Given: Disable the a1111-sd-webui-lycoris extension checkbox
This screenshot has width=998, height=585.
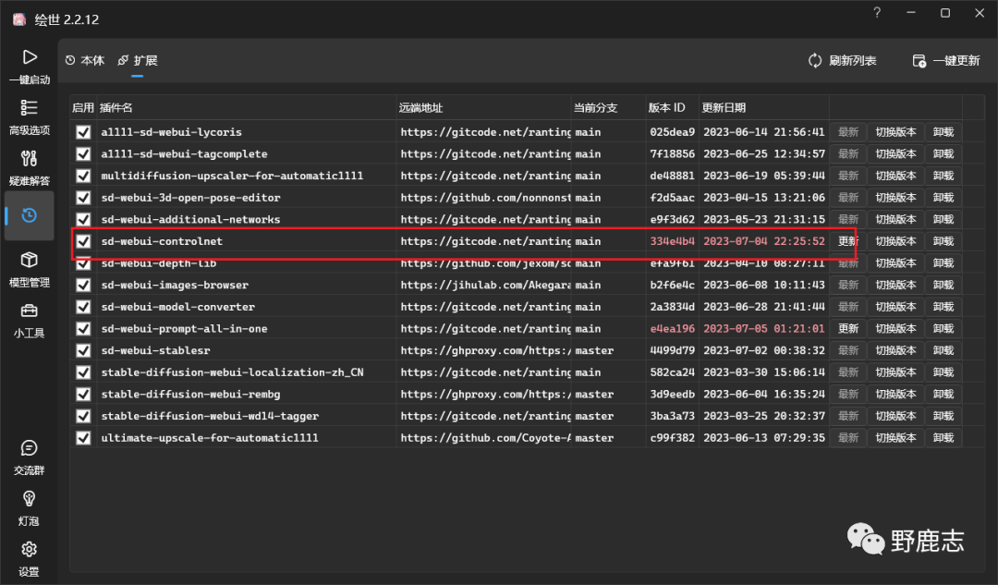Looking at the screenshot, I should pos(83,132).
